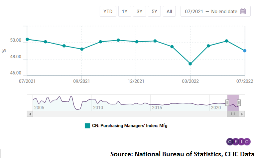255x158 pixels.
Task: Click the left scroll arrow of navigator
Action: (x=30, y=114)
